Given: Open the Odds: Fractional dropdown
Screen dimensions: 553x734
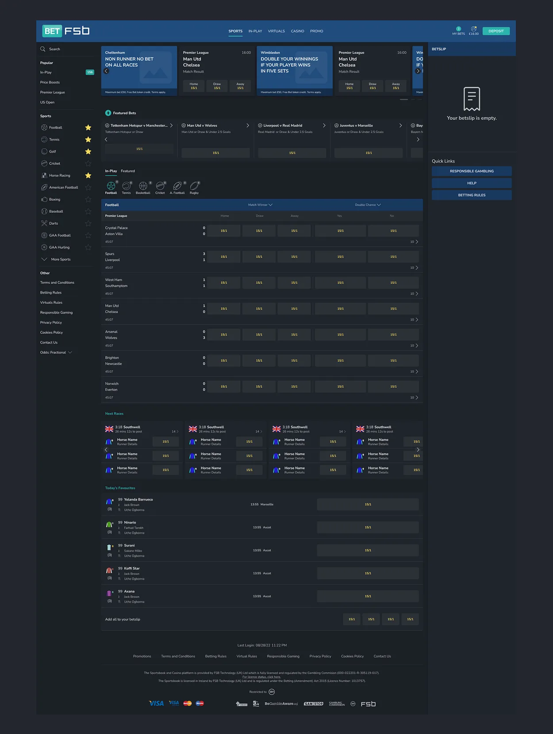Looking at the screenshot, I should (x=56, y=352).
